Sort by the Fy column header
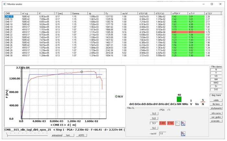Viewport: 227px width, 141px height. tap(113, 13)
